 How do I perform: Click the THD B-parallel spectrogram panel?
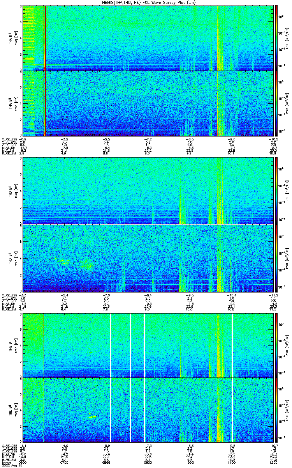point(148,257)
